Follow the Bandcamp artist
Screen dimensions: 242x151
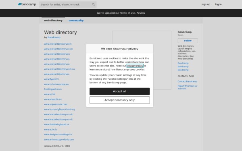(188, 41)
